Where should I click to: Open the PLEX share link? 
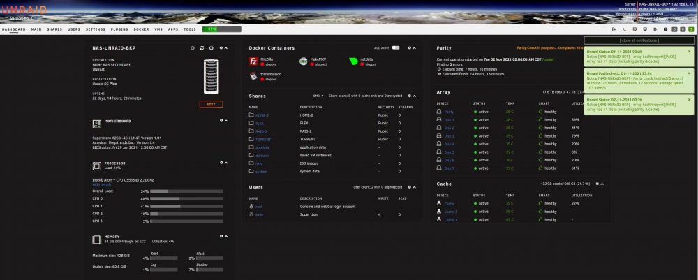point(260,124)
